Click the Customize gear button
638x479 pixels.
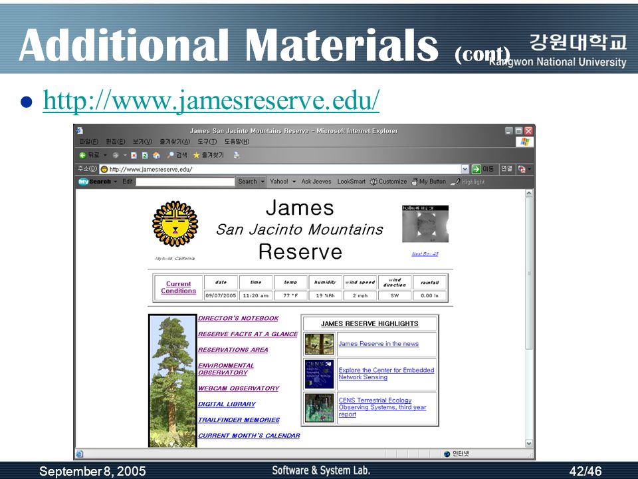pyautogui.click(x=388, y=182)
